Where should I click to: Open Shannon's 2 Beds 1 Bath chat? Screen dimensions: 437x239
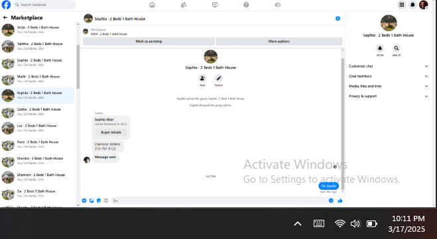click(x=37, y=177)
